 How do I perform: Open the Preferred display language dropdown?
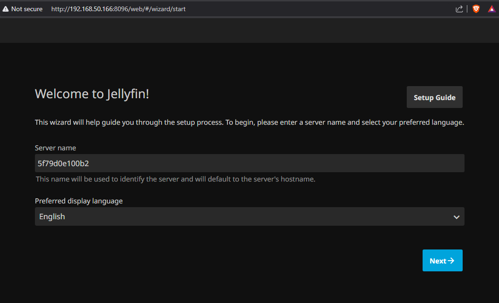click(250, 216)
